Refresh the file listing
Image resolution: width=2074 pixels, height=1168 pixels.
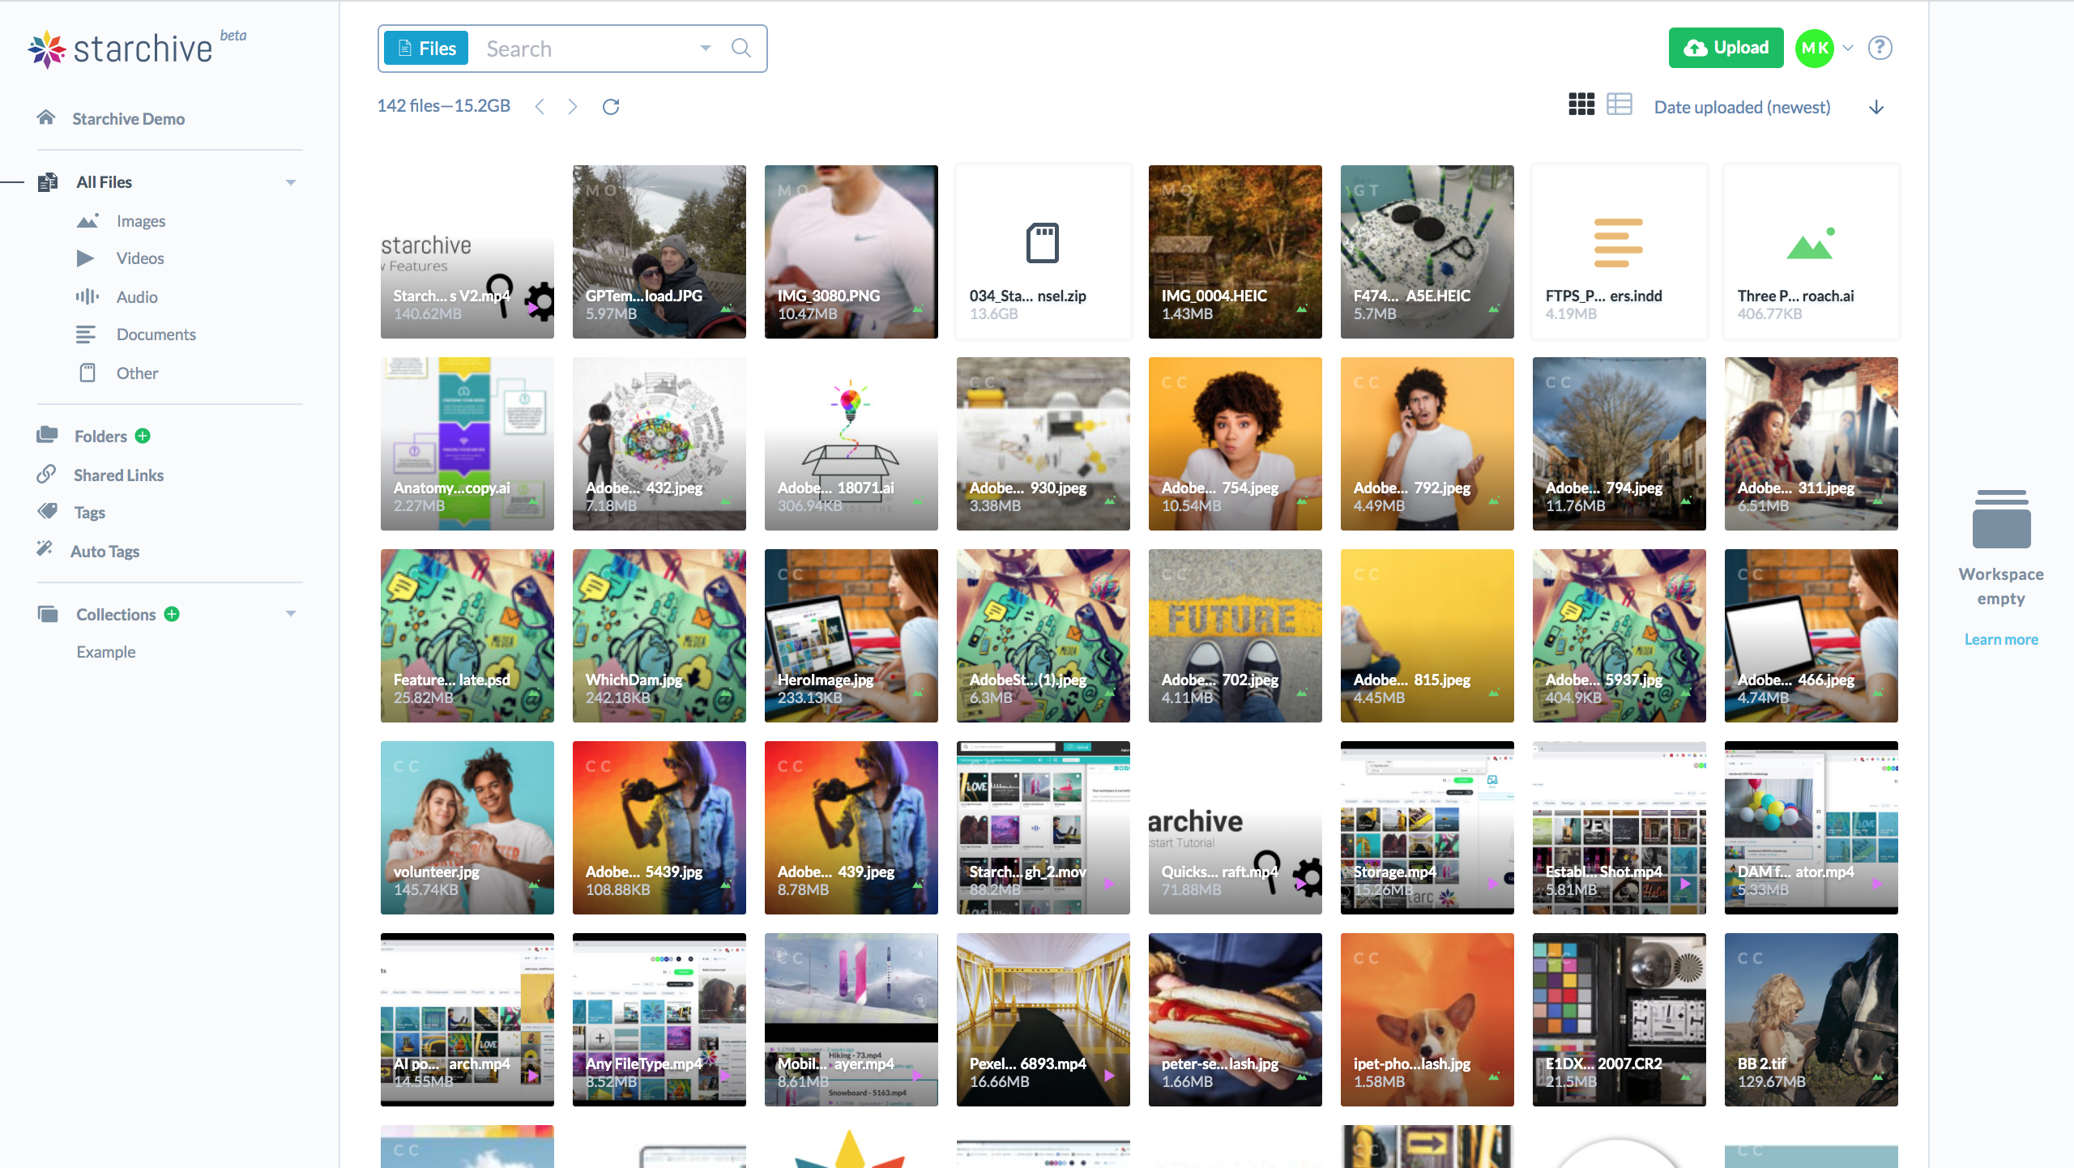click(611, 106)
